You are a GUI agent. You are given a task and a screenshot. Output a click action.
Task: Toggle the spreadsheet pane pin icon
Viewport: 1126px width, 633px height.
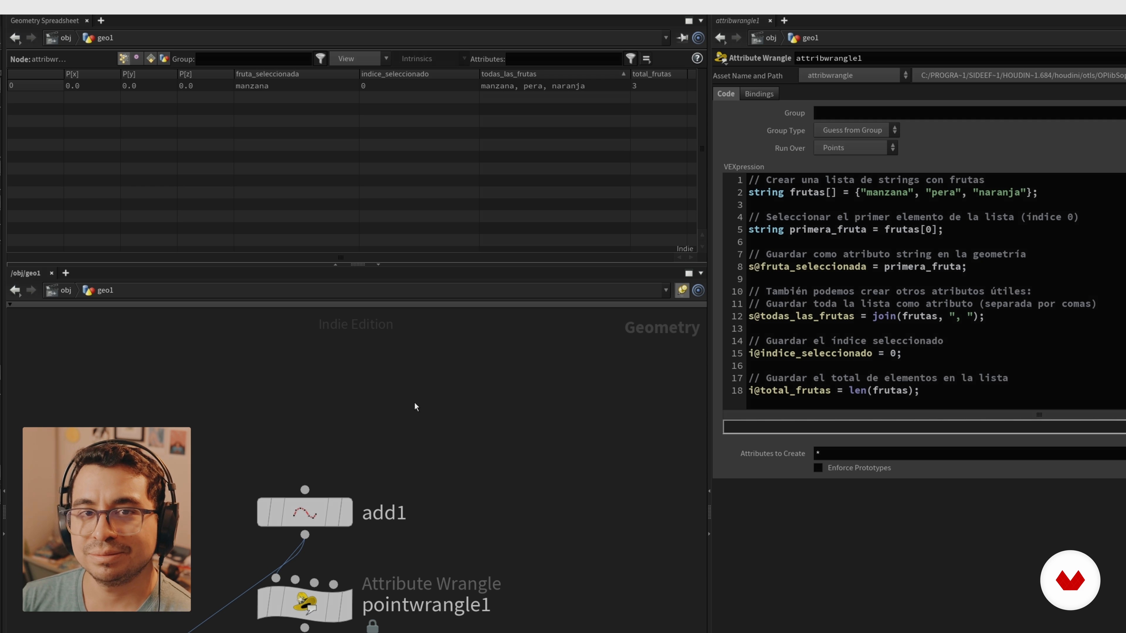pyautogui.click(x=682, y=38)
